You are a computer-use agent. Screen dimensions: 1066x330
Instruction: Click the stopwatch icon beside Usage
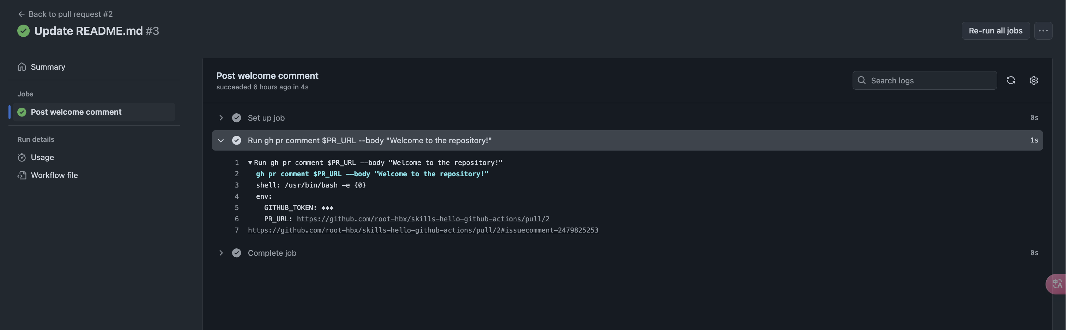click(x=22, y=157)
